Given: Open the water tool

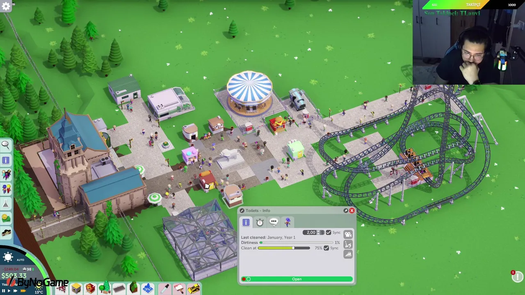Looking at the screenshot, I should 148,289.
